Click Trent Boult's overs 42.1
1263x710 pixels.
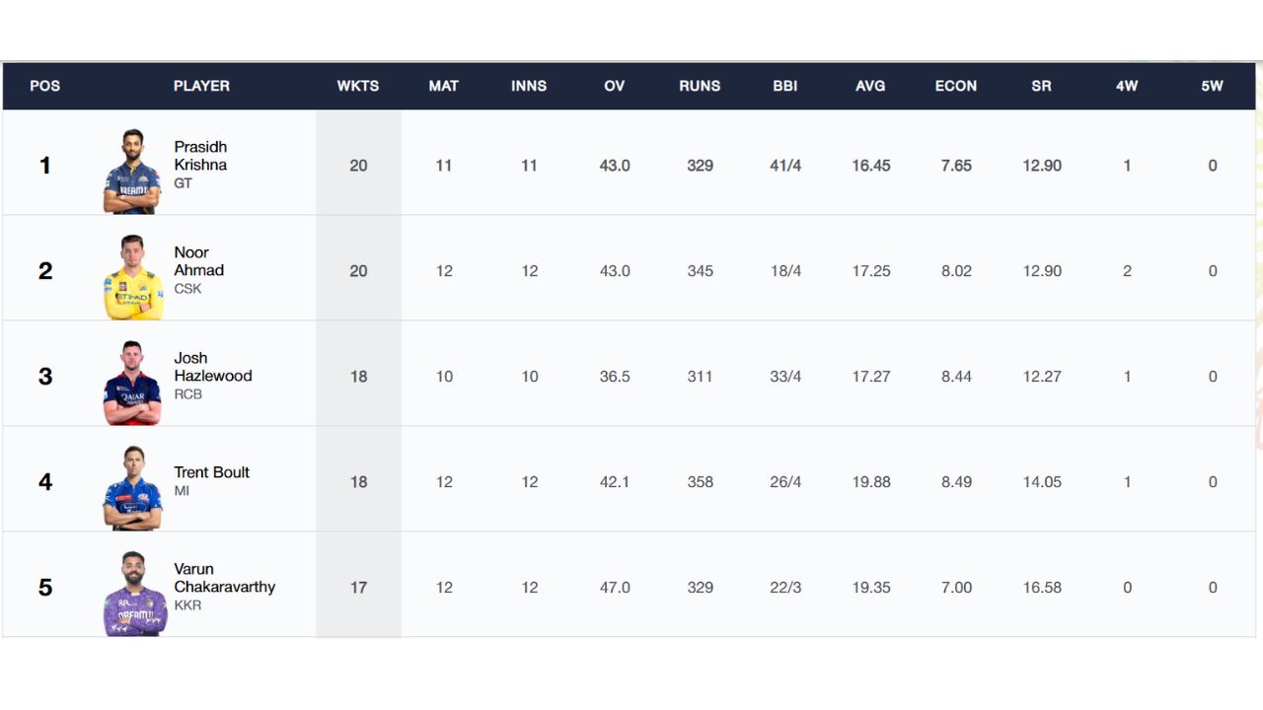pyautogui.click(x=615, y=482)
